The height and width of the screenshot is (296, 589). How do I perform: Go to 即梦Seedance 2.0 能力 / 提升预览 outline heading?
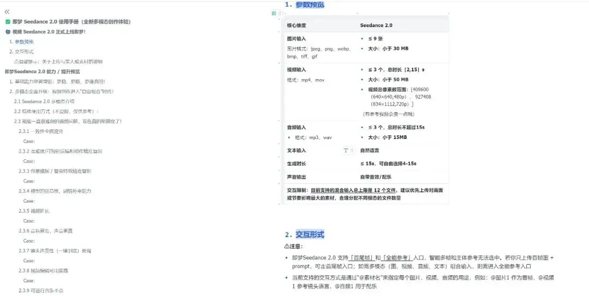pyautogui.click(x=43, y=72)
